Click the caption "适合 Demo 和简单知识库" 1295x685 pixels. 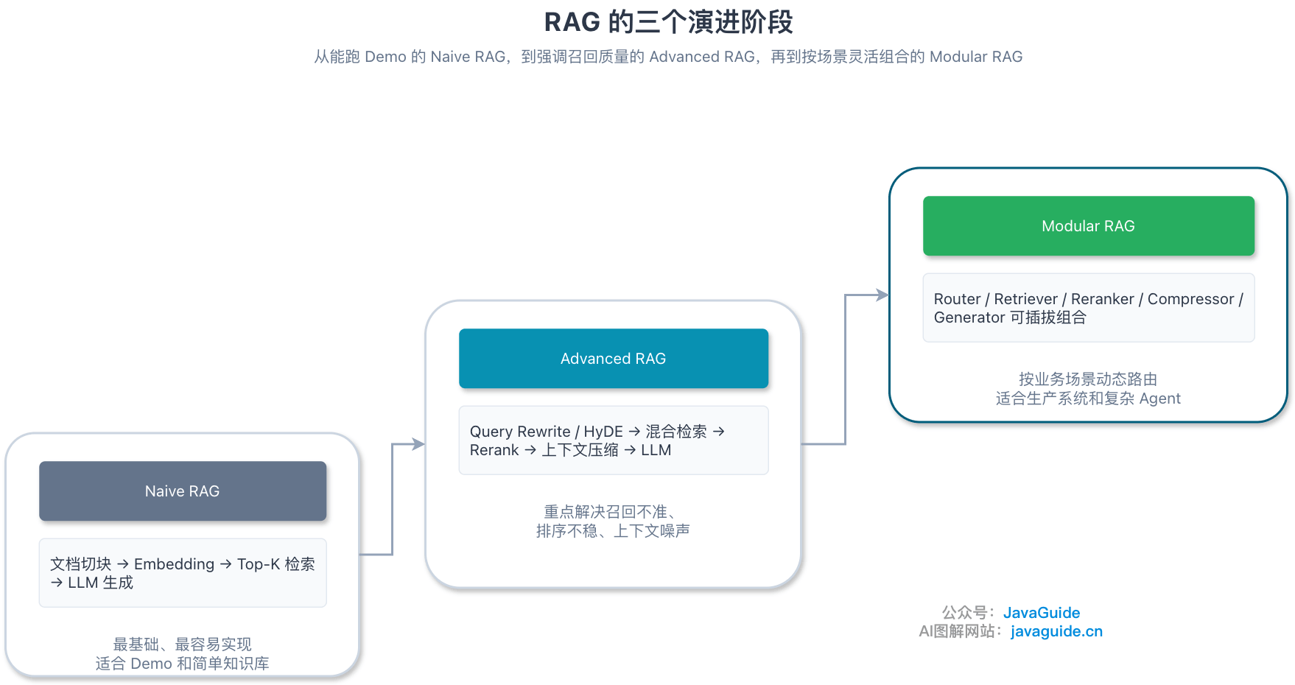[183, 664]
